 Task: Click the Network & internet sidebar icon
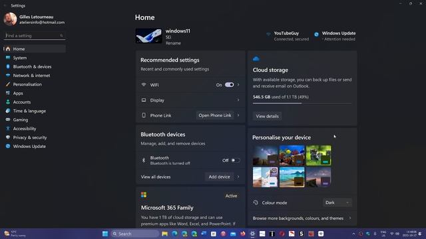8,75
